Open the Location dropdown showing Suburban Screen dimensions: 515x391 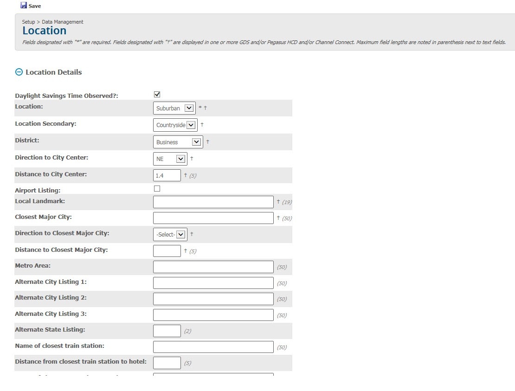coord(174,108)
